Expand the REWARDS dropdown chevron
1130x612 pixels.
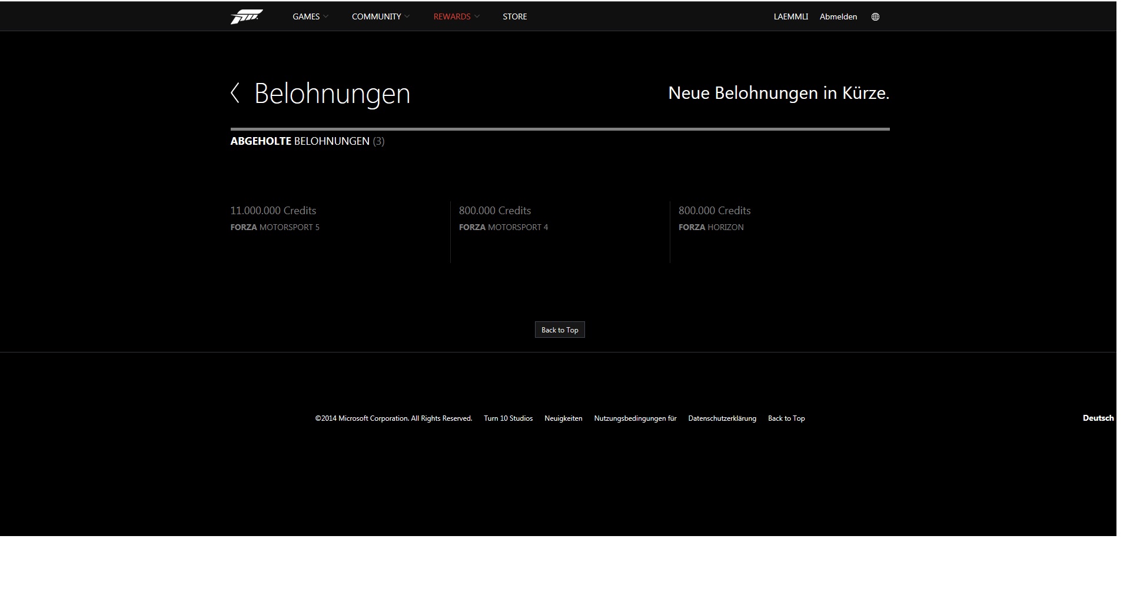point(477,16)
